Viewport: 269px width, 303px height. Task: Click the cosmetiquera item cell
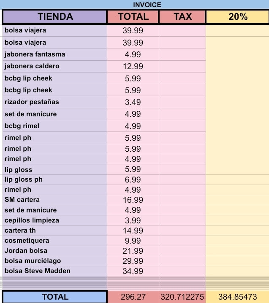coord(55,241)
